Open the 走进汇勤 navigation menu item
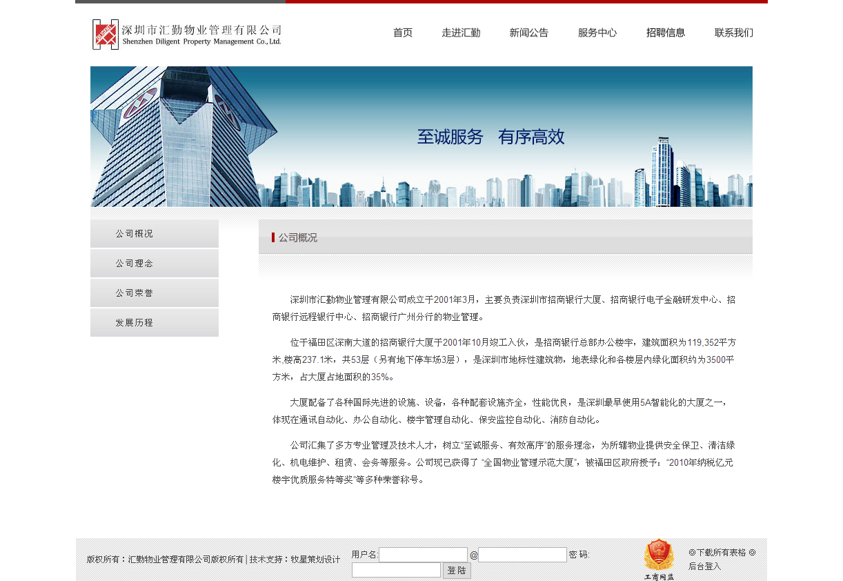The image size is (843, 581). (461, 32)
